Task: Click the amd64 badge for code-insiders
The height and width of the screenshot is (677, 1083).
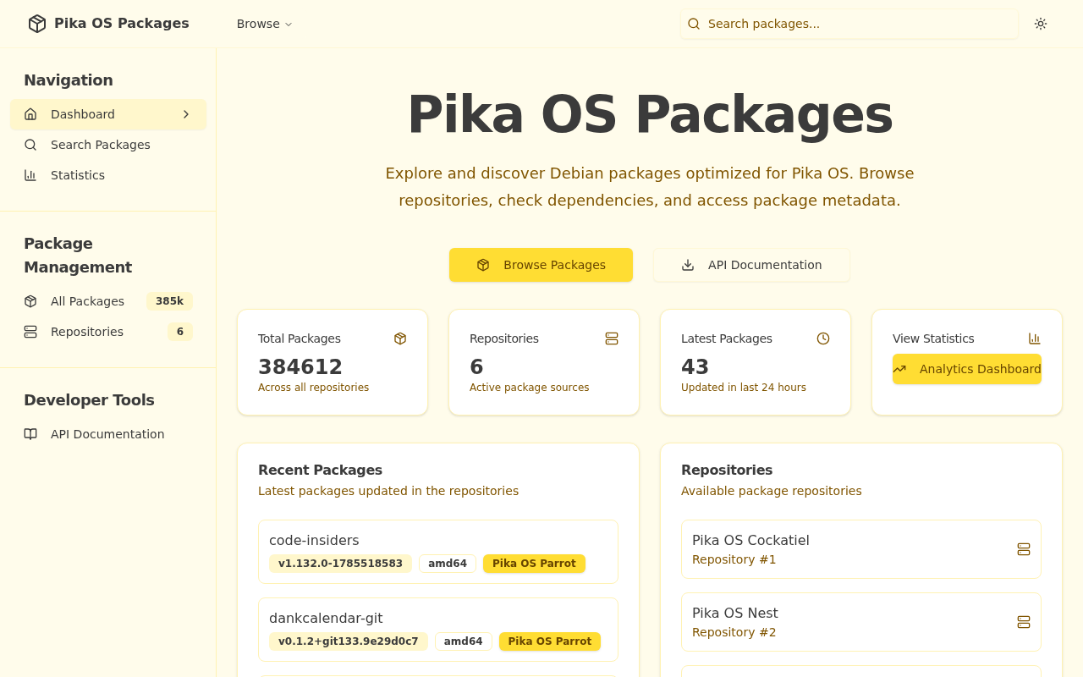Action: click(x=448, y=564)
